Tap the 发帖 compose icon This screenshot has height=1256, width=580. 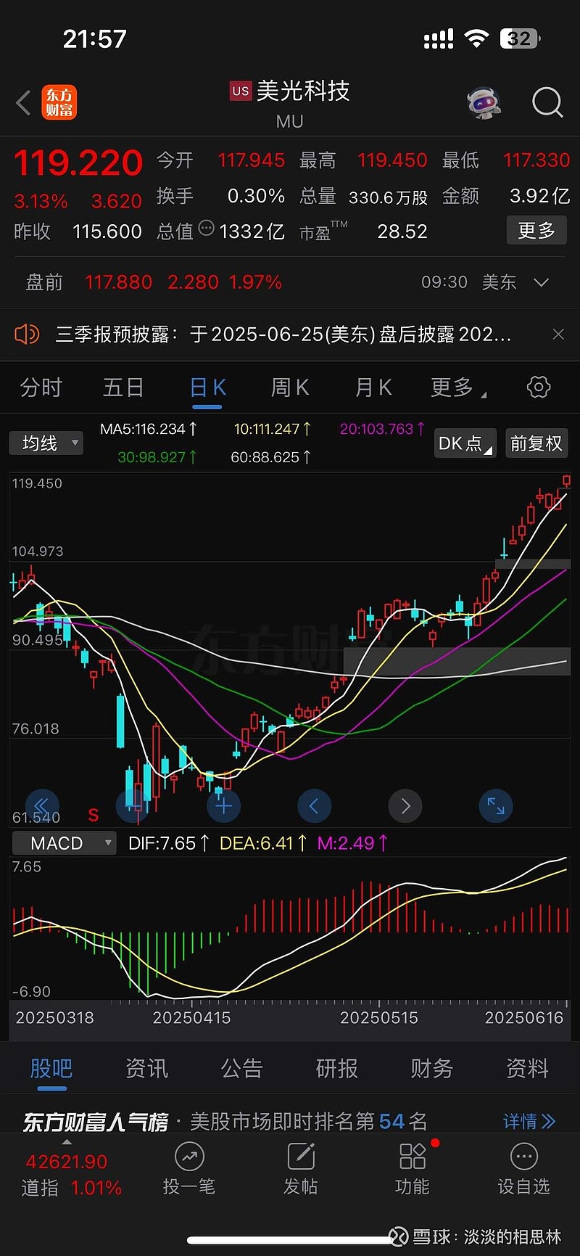tap(301, 1157)
